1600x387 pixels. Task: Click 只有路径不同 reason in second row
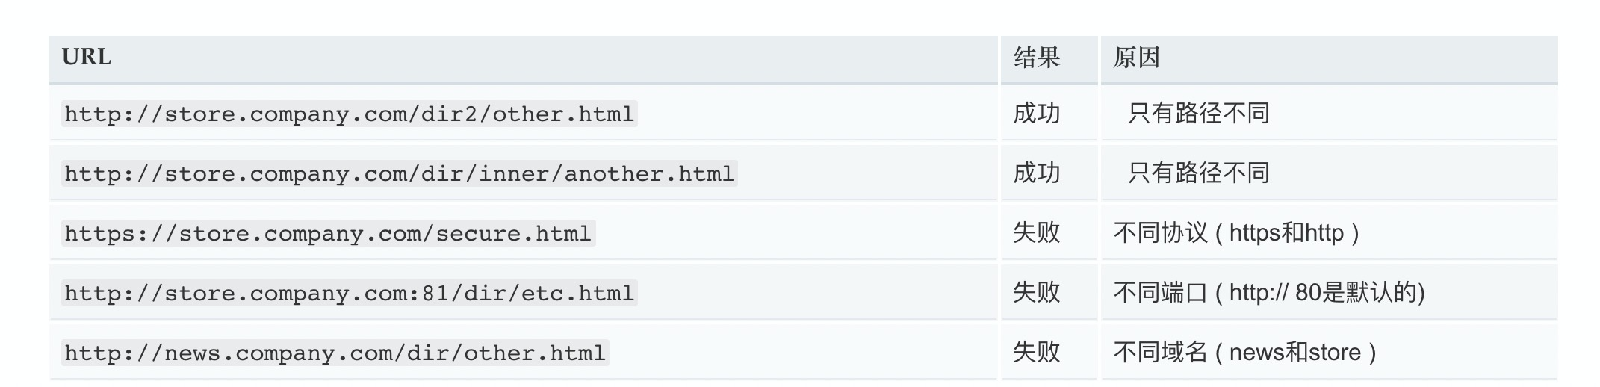point(1199,173)
